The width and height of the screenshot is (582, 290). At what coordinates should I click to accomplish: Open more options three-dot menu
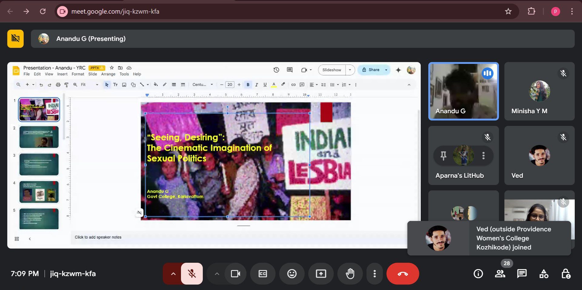(x=375, y=274)
